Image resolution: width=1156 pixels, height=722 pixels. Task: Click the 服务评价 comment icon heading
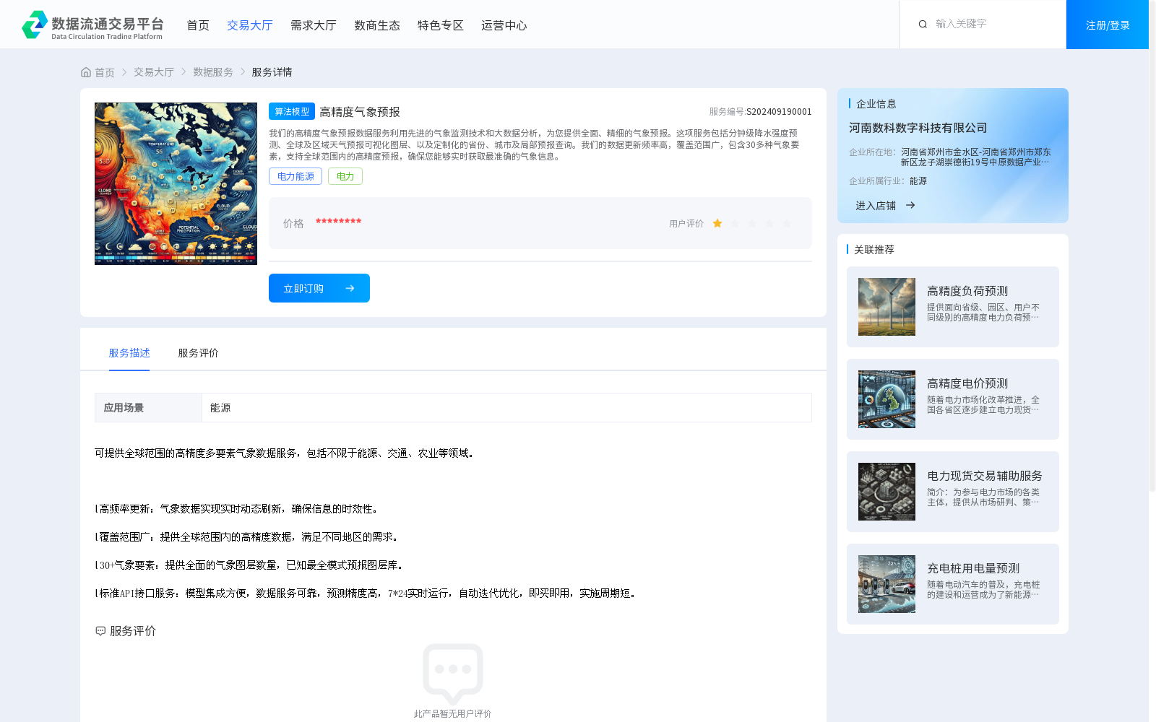(100, 631)
